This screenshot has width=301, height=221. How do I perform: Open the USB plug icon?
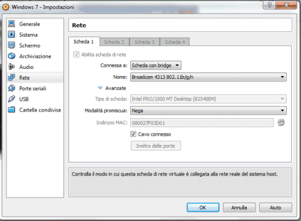point(11,99)
